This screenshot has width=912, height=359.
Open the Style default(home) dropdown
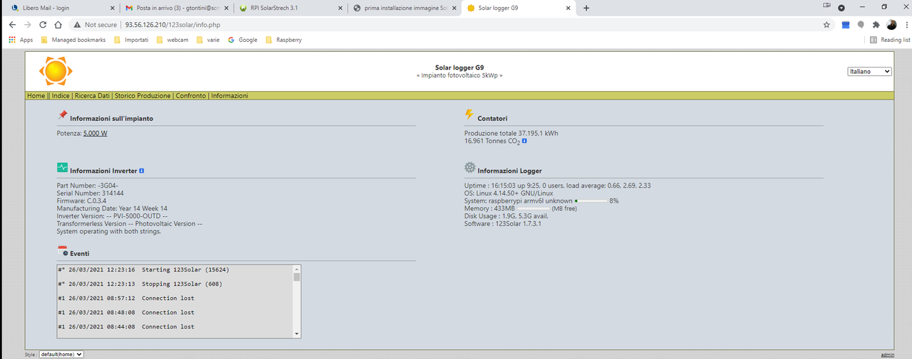pyautogui.click(x=61, y=354)
